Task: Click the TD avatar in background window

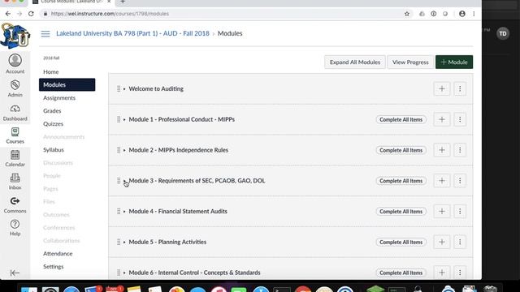Action: click(503, 34)
